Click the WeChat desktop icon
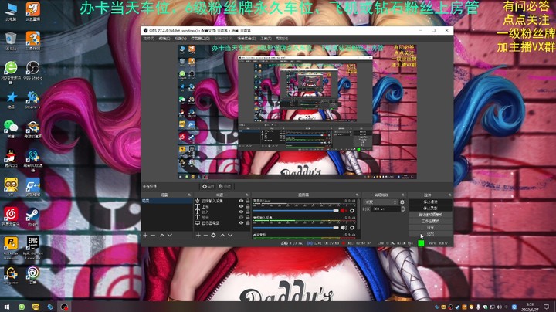The image size is (556, 312). [11, 129]
